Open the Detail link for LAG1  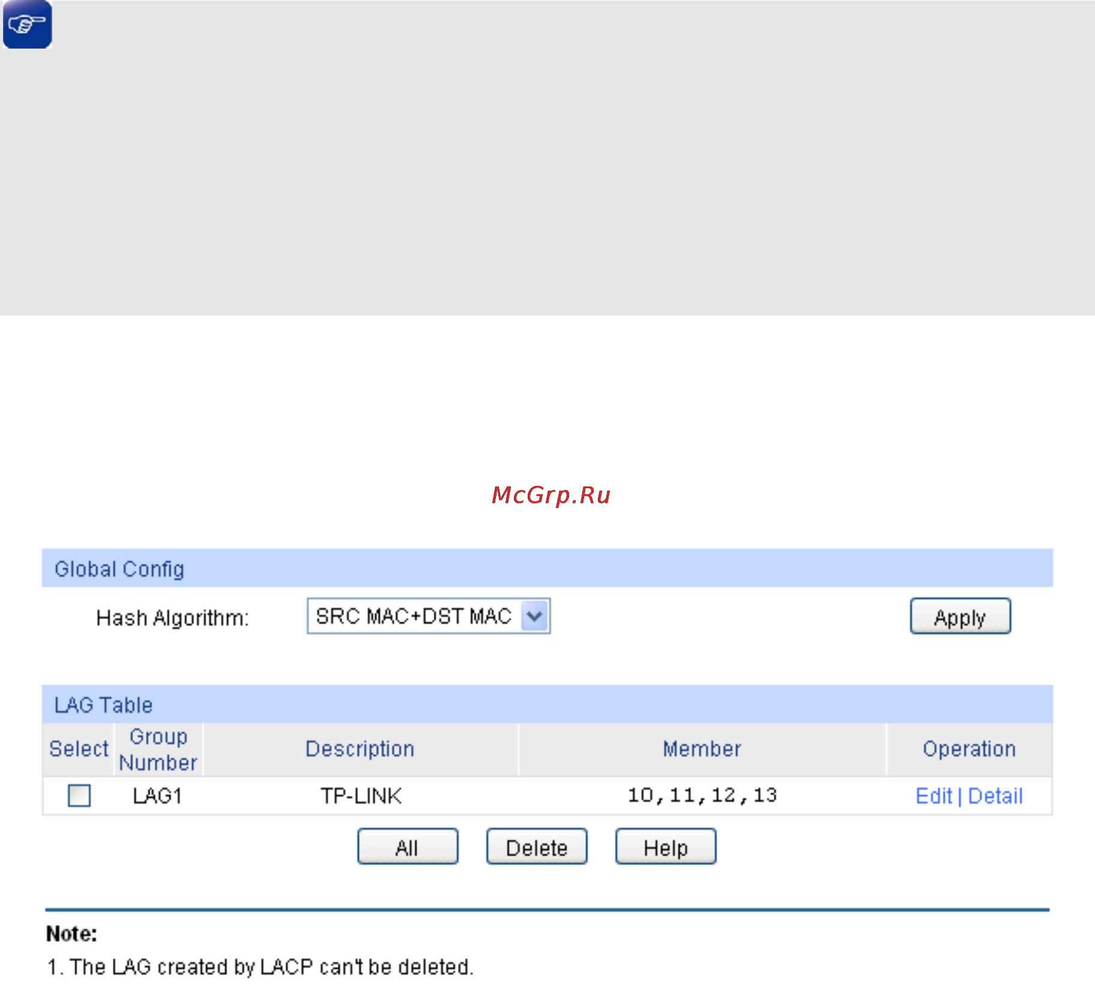pyautogui.click(x=995, y=796)
